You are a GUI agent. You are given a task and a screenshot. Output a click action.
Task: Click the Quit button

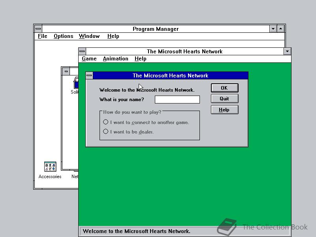coord(224,99)
